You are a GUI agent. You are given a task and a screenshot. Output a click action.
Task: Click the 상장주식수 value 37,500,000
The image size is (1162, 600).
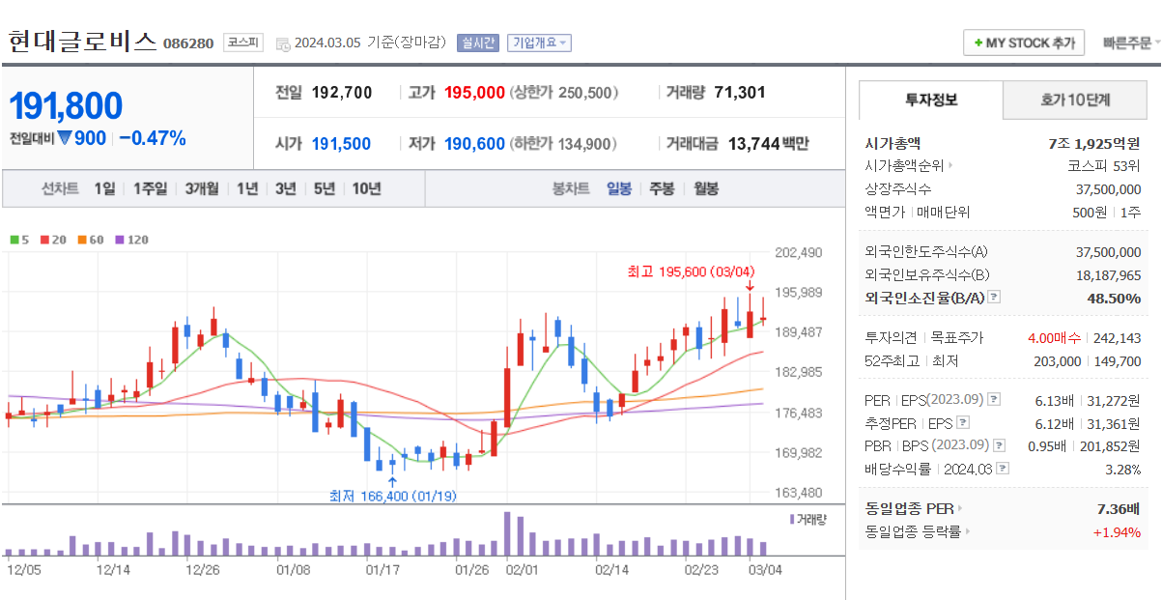coord(1108,189)
